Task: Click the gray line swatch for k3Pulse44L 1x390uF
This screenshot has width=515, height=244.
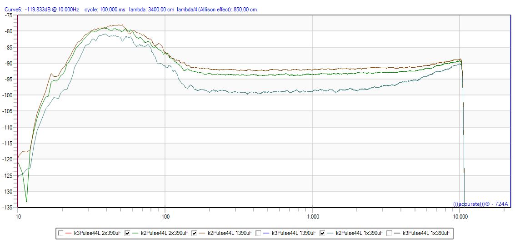Action: [397, 233]
